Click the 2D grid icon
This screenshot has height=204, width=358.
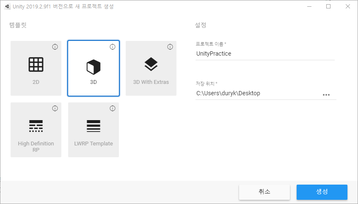[x=36, y=64]
